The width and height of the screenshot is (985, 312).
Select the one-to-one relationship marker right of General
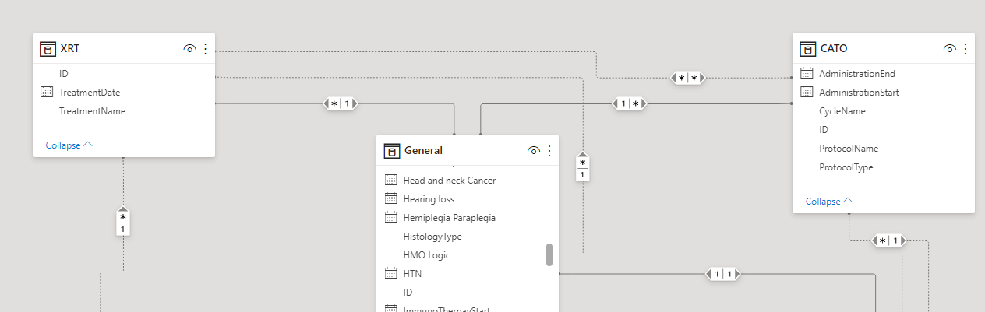point(724,275)
